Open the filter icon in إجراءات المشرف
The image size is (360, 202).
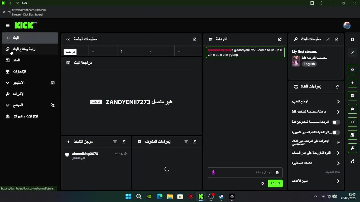coord(186,142)
